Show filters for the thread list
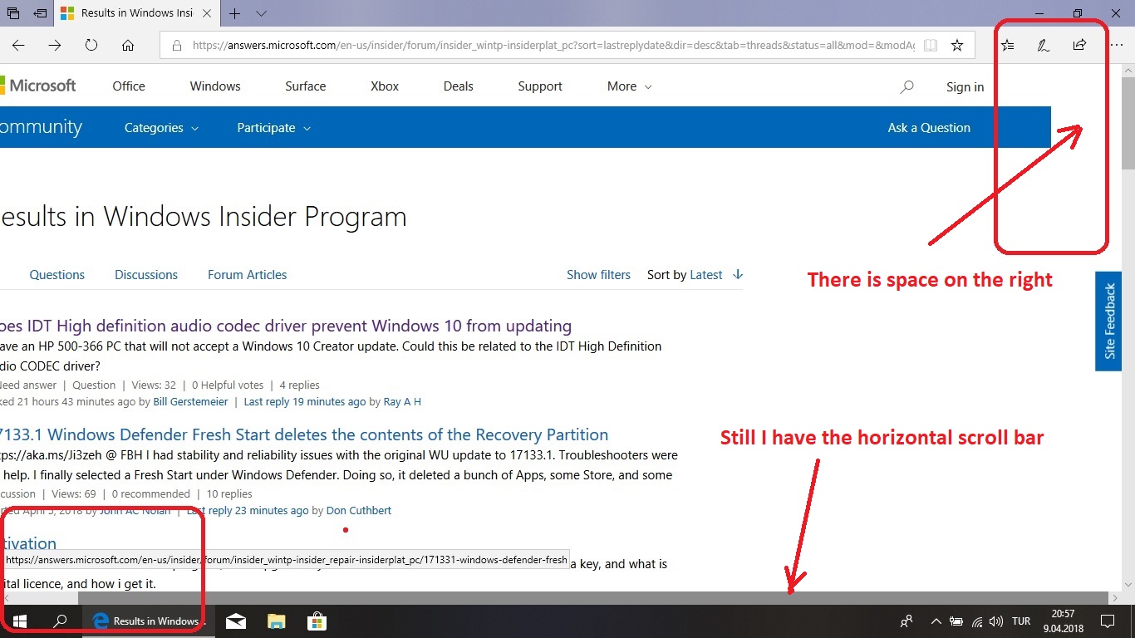This screenshot has width=1135, height=638. [598, 275]
